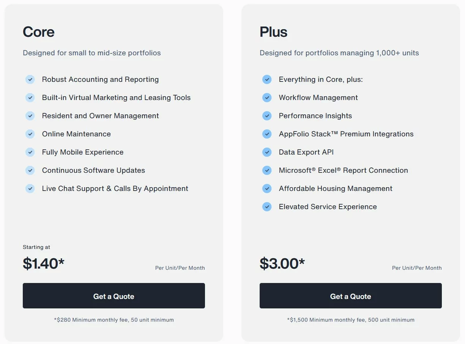Click Built-in Virtual Marketing and Leasing Tools text
The width and height of the screenshot is (465, 344).
pyautogui.click(x=116, y=98)
